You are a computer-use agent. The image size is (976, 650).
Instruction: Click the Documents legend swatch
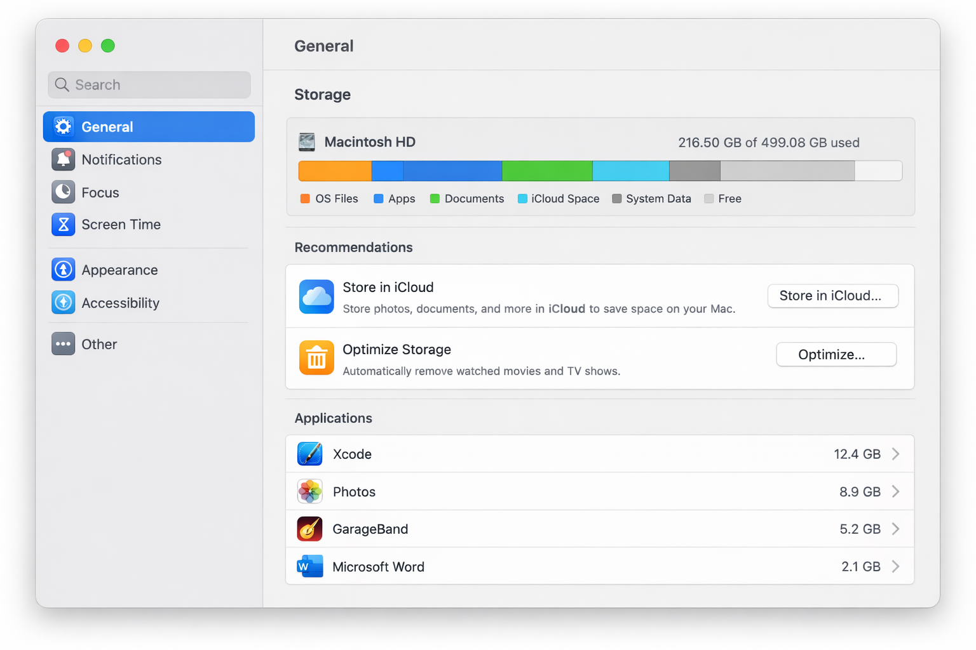(435, 199)
